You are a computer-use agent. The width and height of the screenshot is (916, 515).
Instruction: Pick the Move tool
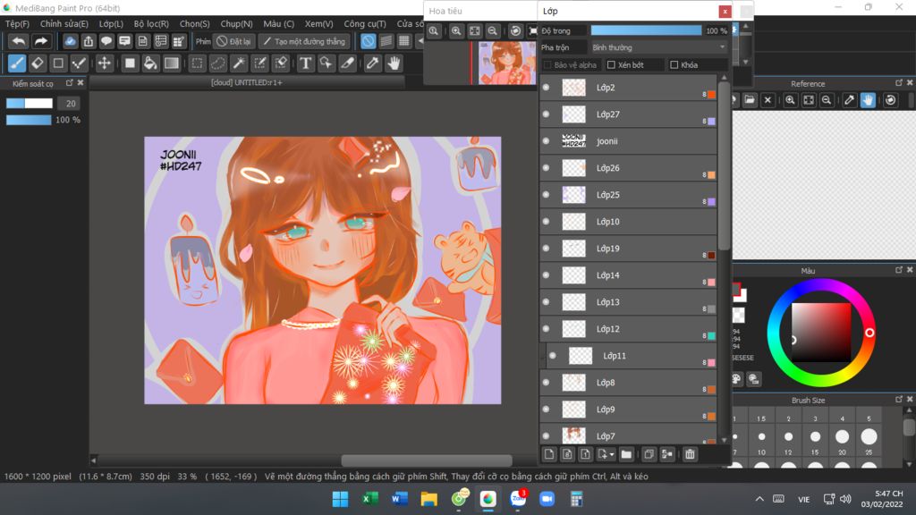point(104,63)
